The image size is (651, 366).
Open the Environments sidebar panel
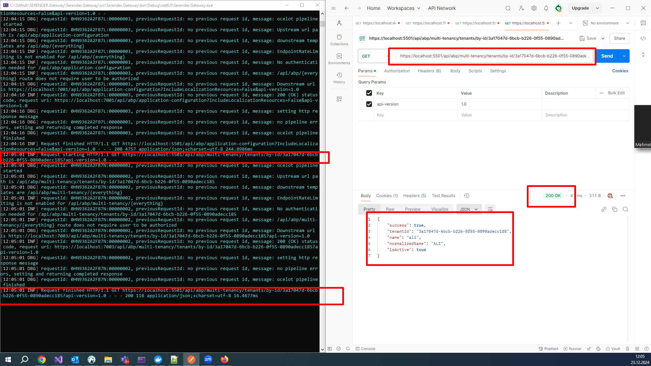pyautogui.click(x=339, y=59)
